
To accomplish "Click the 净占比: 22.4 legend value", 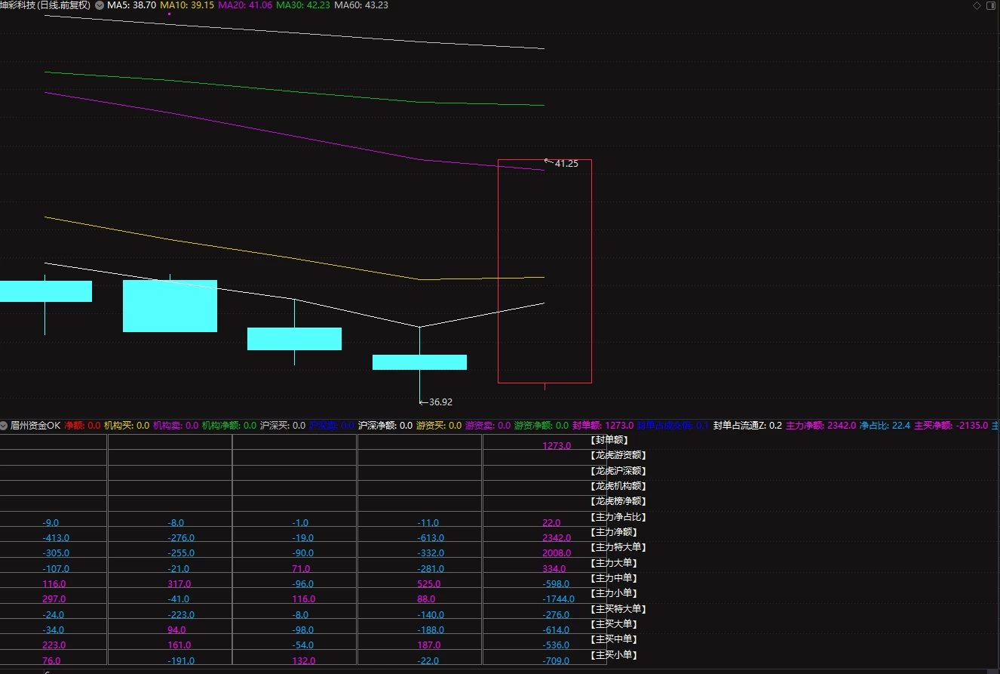I will point(885,426).
